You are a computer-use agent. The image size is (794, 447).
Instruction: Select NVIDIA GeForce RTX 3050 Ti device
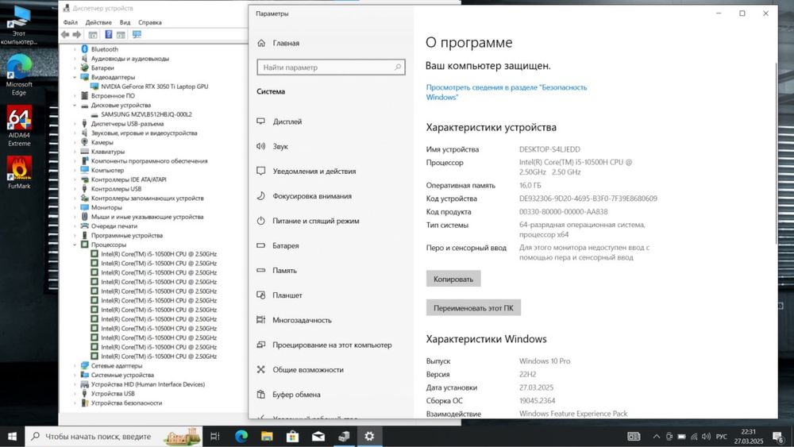pos(155,87)
